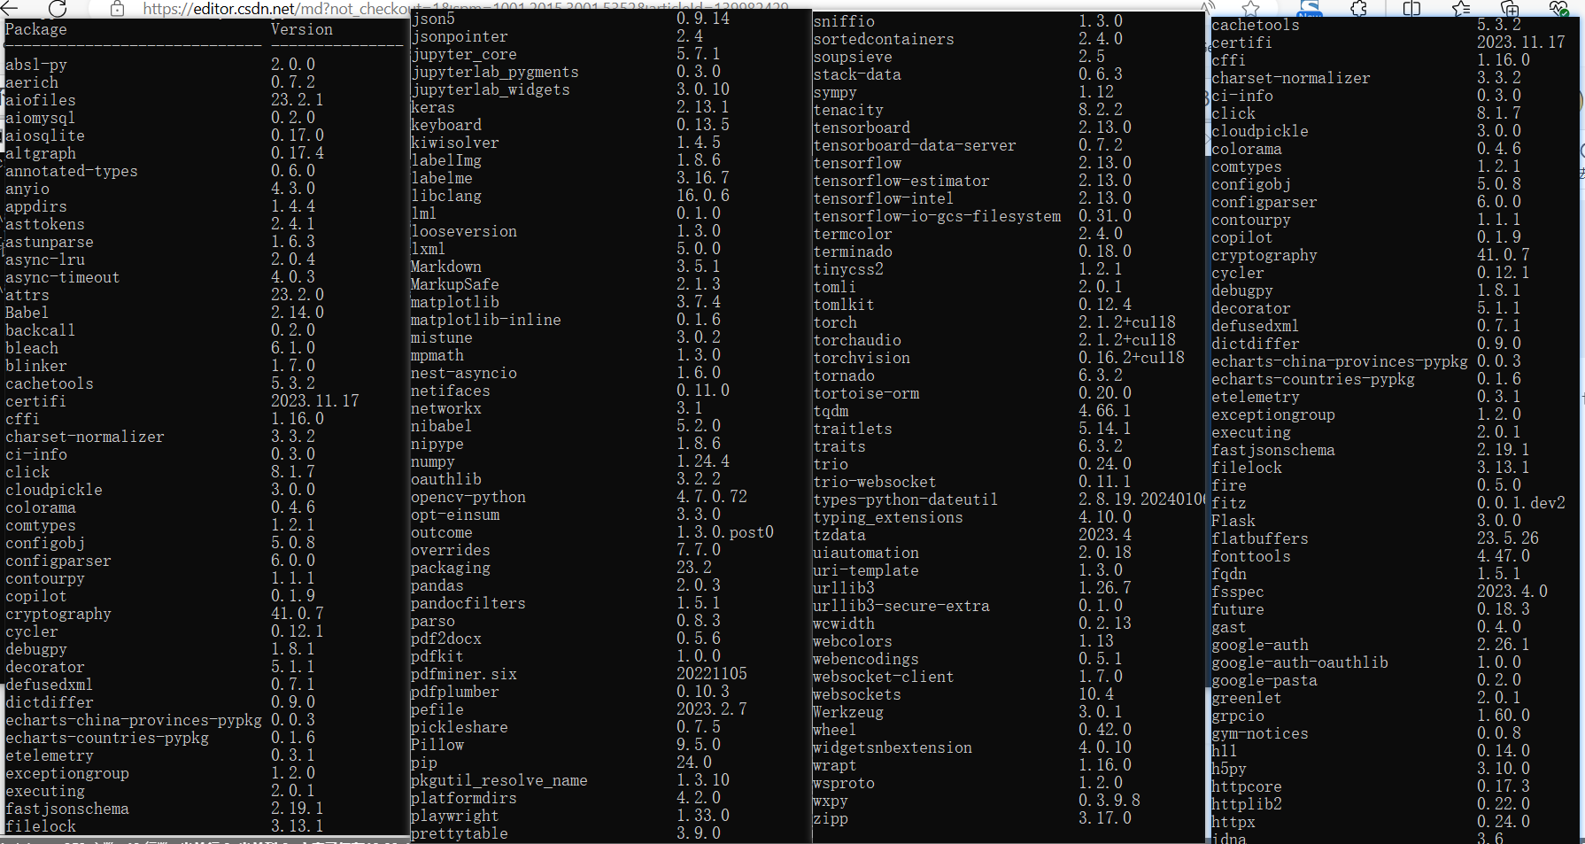
Task: Select the keras package name
Action: (433, 107)
